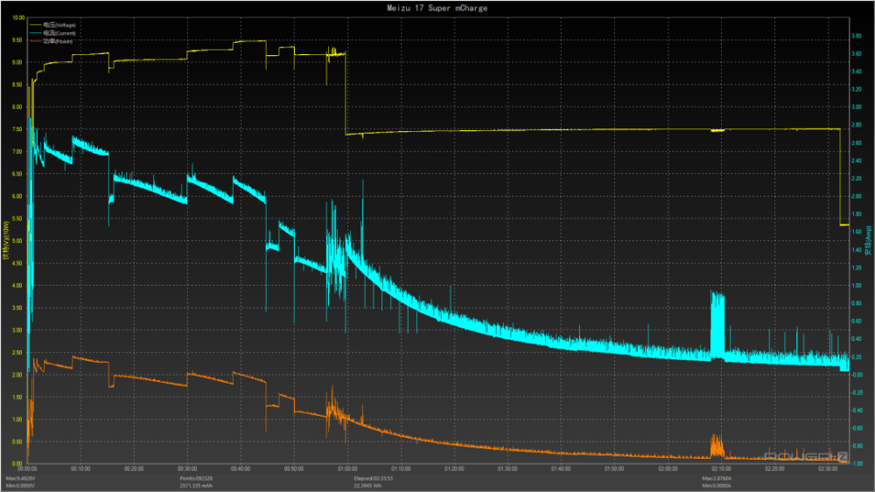
Task: Click the 02:00:00 time axis label
Action: [x=668, y=469]
